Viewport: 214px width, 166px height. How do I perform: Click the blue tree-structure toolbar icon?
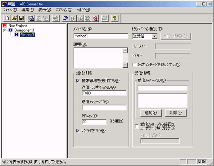pos(65,18)
